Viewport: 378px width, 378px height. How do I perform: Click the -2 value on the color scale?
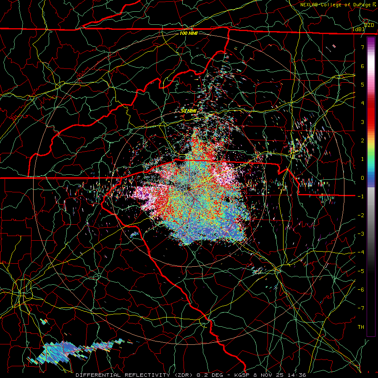(361, 215)
